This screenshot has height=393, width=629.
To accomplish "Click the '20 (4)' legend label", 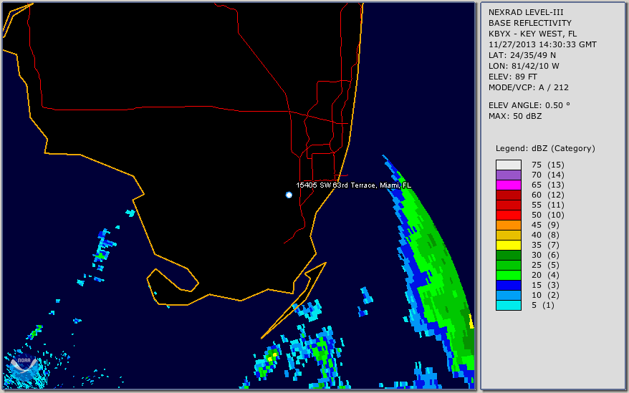I will [x=545, y=275].
